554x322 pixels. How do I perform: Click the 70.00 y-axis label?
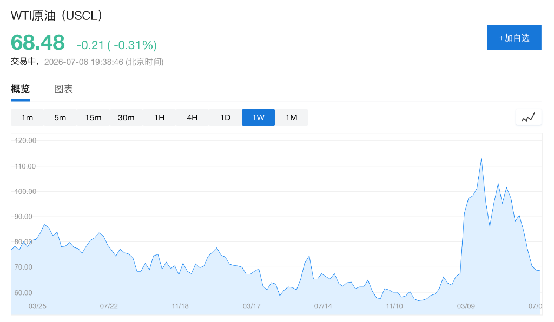[23, 267]
